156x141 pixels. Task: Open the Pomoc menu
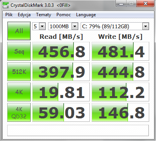point(64,15)
